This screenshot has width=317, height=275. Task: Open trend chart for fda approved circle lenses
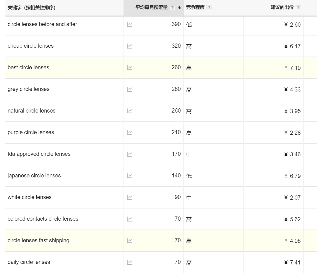(129, 154)
